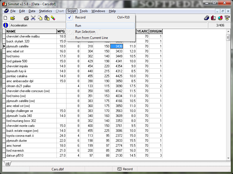The image size is (233, 174).
Task: Click the vertical scrollbar thumb
Action: [228, 38]
